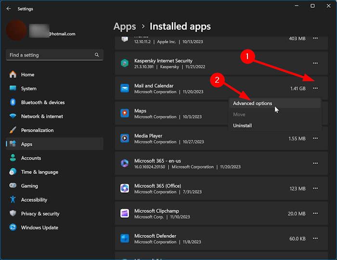This screenshot has width=337, height=260.
Task: Go back using the Settings back arrow
Action: pyautogui.click(x=9, y=9)
